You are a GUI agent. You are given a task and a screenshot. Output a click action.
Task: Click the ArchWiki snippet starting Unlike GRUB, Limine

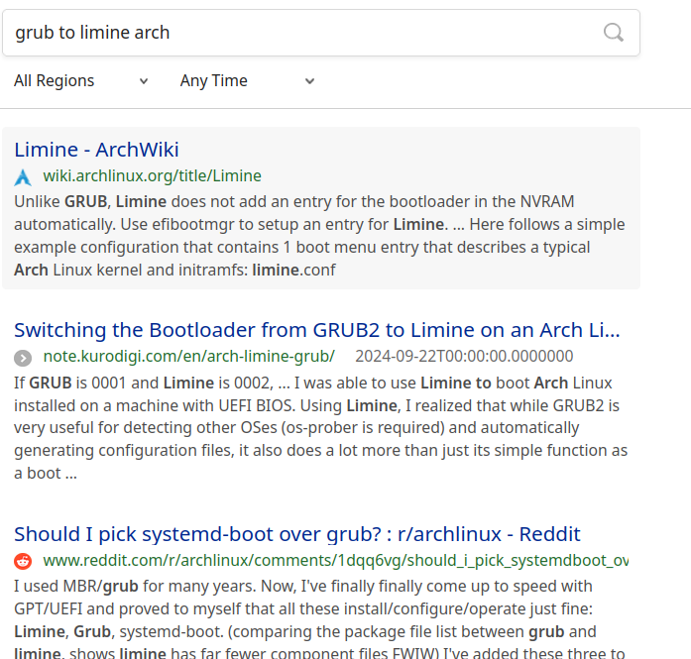pyautogui.click(x=319, y=236)
